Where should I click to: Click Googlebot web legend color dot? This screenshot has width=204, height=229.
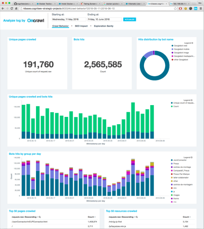[x=172, y=46]
